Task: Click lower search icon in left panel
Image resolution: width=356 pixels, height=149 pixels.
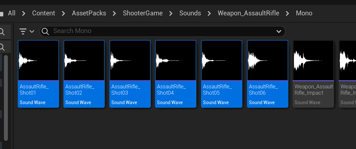Action: click(2, 47)
